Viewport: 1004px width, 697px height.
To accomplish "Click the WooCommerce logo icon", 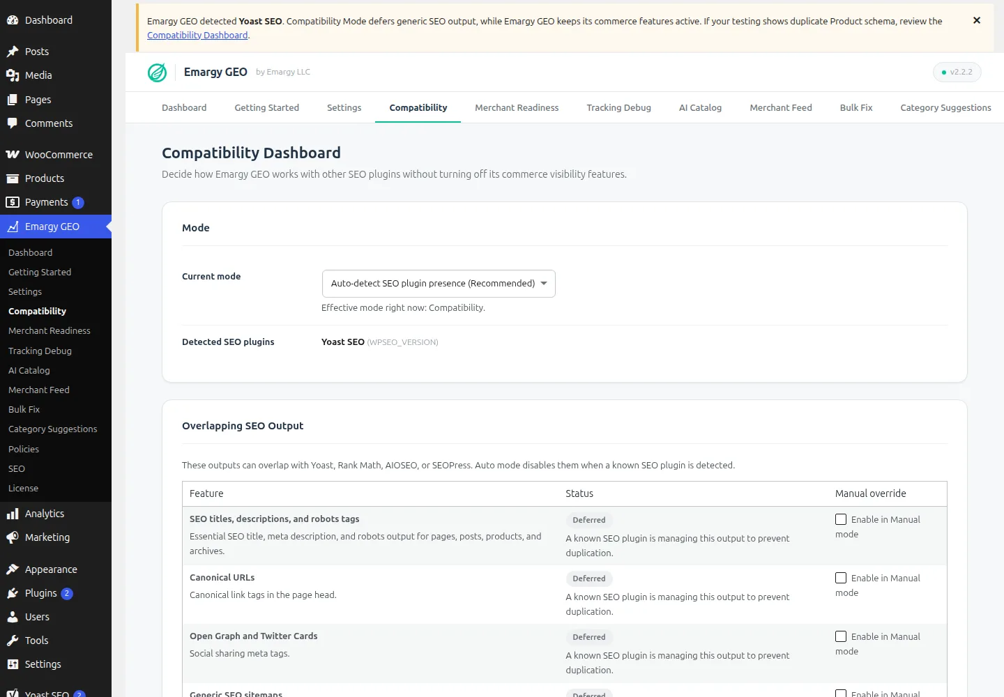I will (x=13, y=155).
